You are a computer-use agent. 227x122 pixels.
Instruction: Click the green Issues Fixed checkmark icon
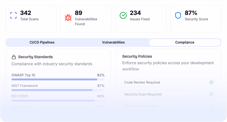click(x=123, y=16)
